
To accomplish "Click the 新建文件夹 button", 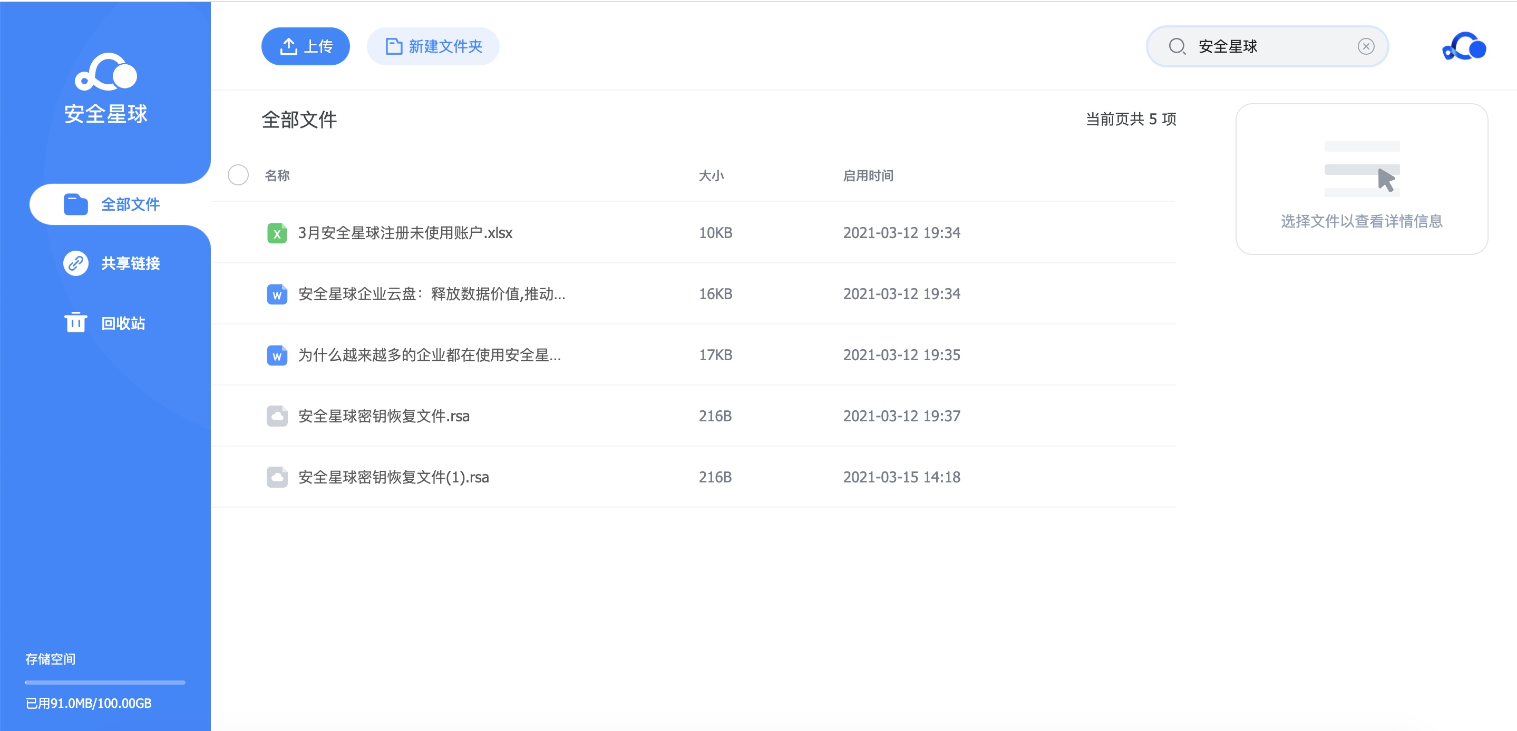I will pos(433,46).
